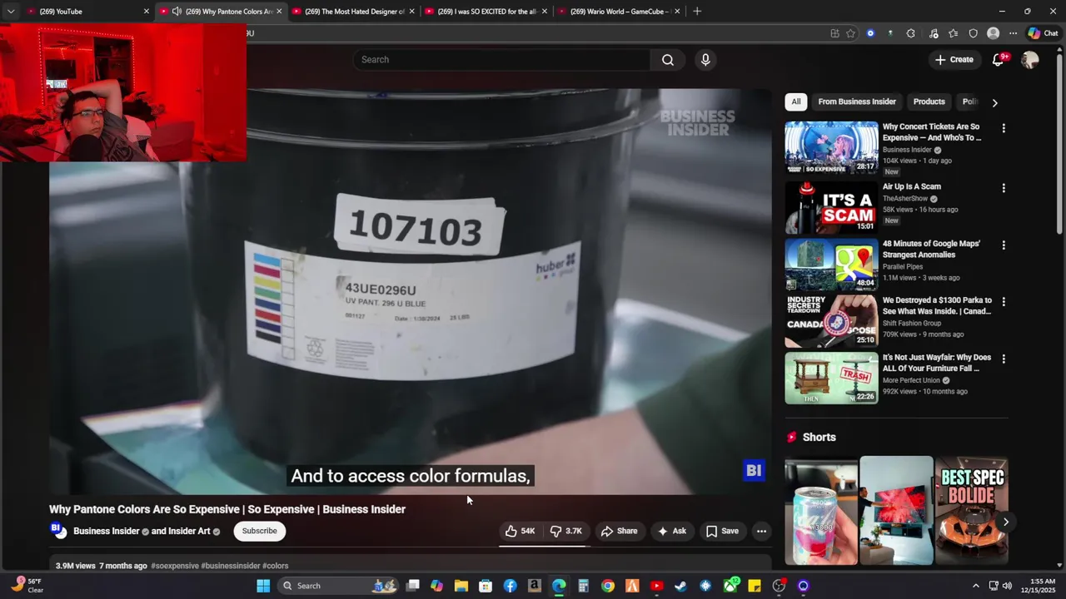This screenshot has height=599, width=1066.
Task: Dislike the video with the thumbs-down button
Action: coord(566,531)
